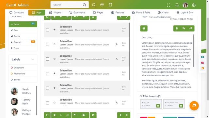Click the email body scrollbar
This screenshot has width=209, height=118.
194,50
